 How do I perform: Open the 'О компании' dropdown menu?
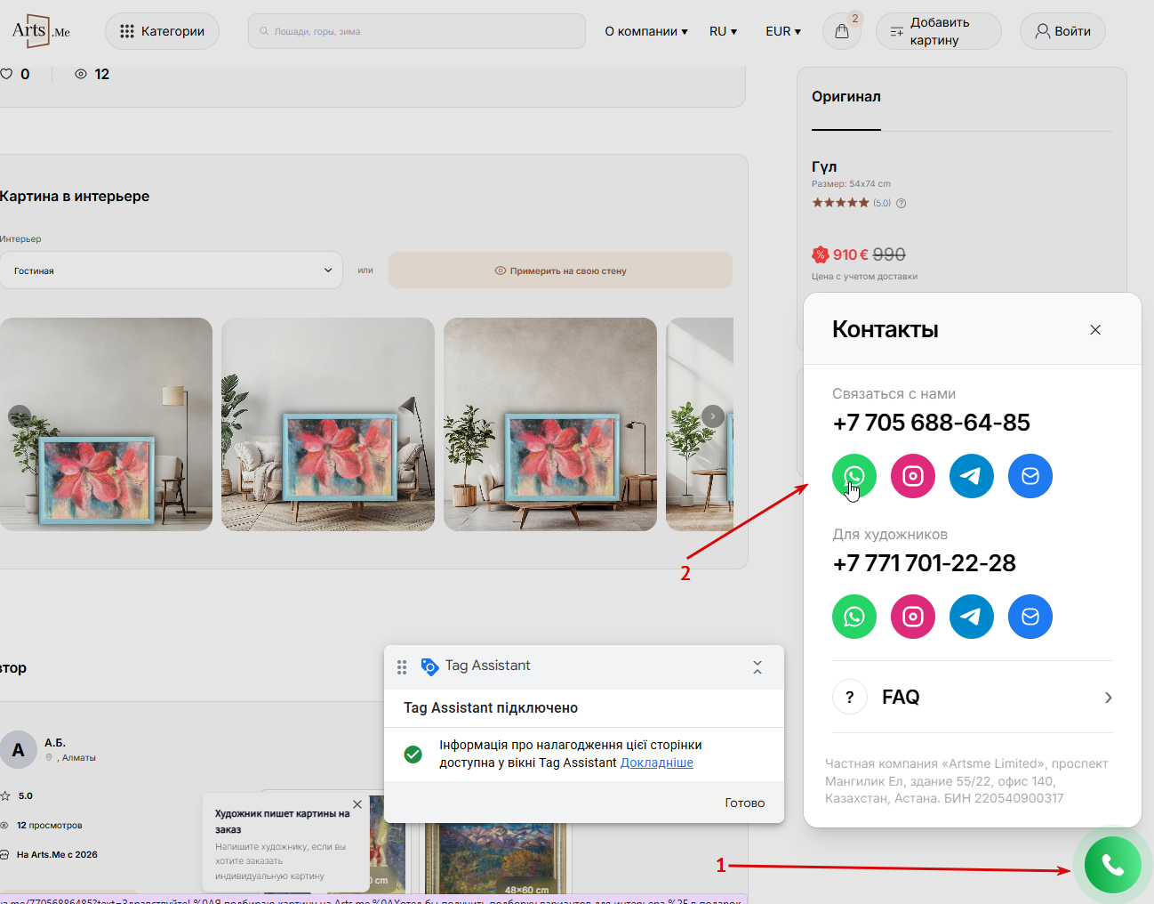pos(646,31)
